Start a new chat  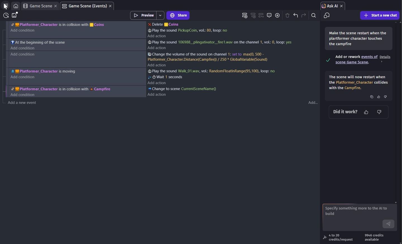(x=380, y=15)
